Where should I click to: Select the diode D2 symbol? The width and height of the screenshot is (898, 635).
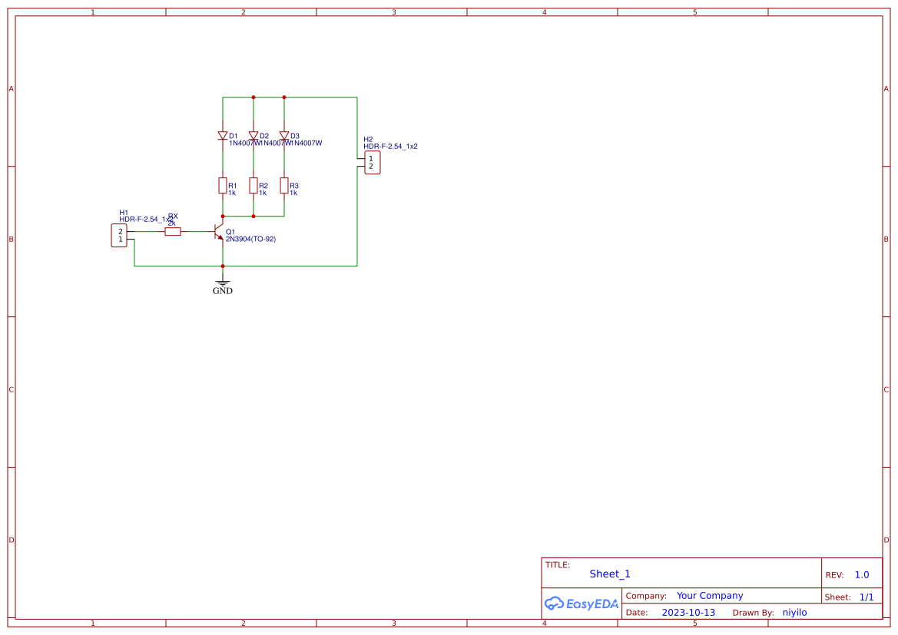click(x=253, y=135)
